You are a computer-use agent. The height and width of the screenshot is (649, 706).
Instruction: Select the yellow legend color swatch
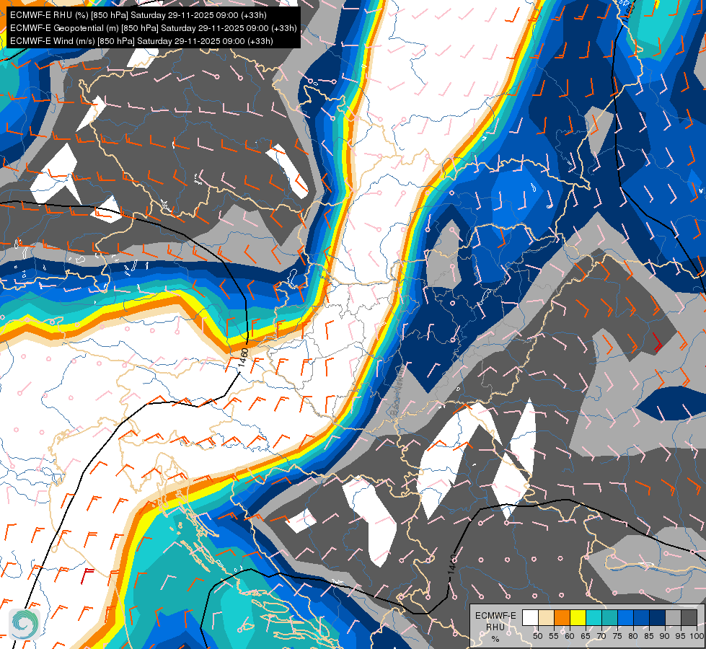(x=578, y=617)
